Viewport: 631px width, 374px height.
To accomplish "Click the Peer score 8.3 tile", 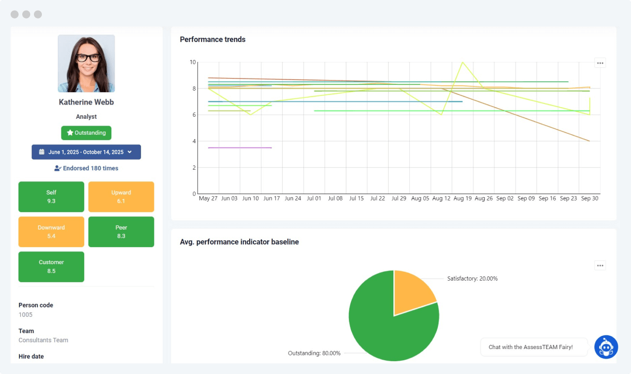I will tap(121, 232).
